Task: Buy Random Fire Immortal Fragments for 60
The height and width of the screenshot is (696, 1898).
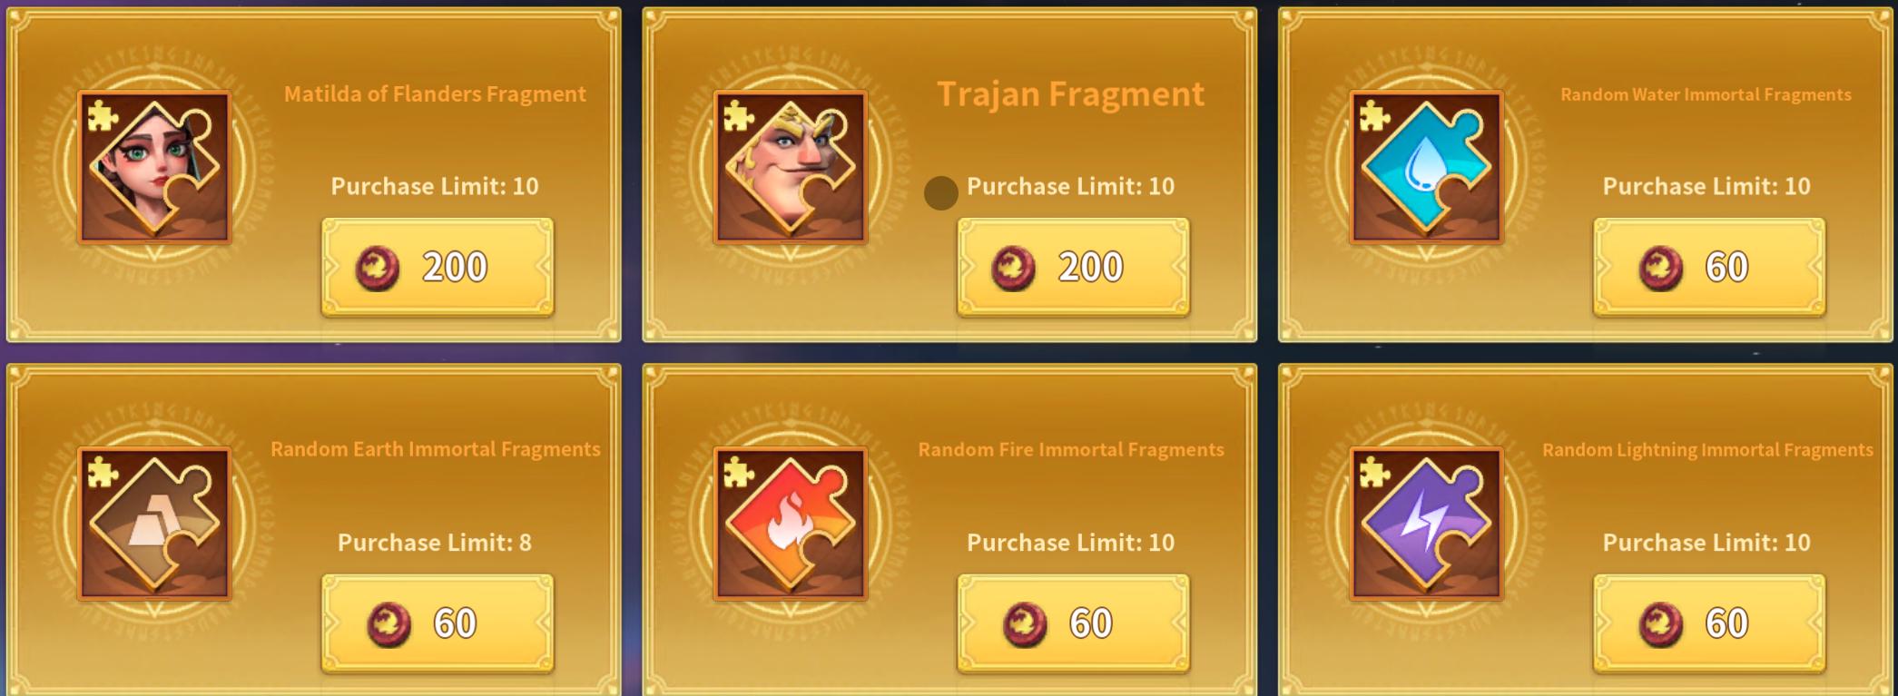Action: (x=1073, y=623)
